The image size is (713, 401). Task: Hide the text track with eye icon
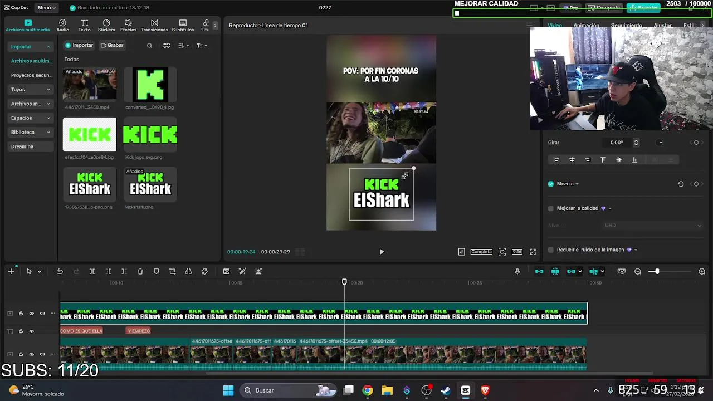(x=31, y=331)
